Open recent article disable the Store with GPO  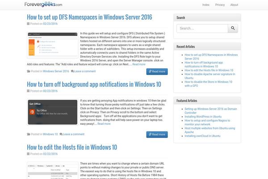208,84
